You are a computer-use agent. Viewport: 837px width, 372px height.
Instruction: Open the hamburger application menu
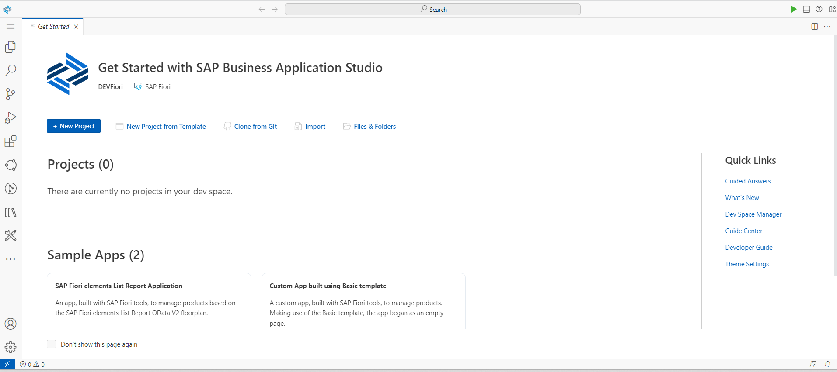click(10, 27)
